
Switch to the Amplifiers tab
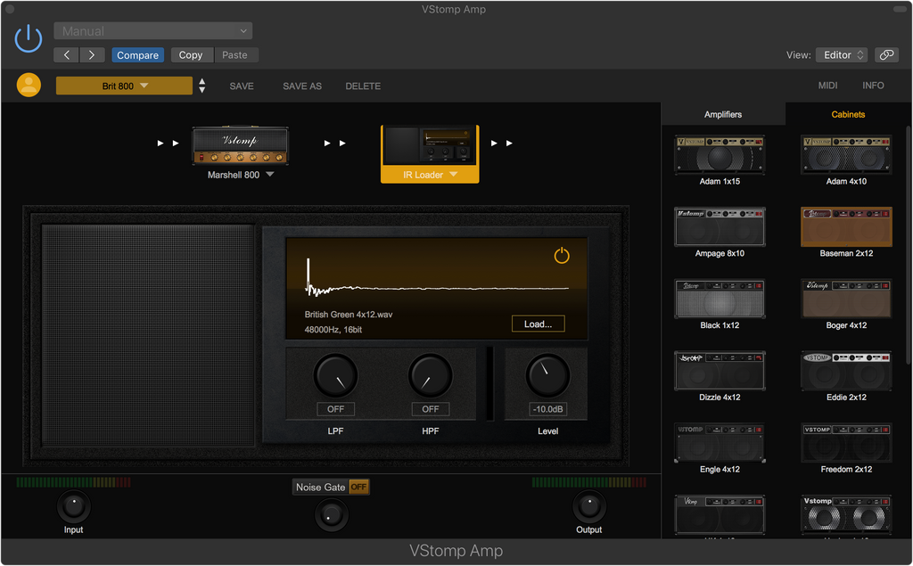click(x=723, y=114)
